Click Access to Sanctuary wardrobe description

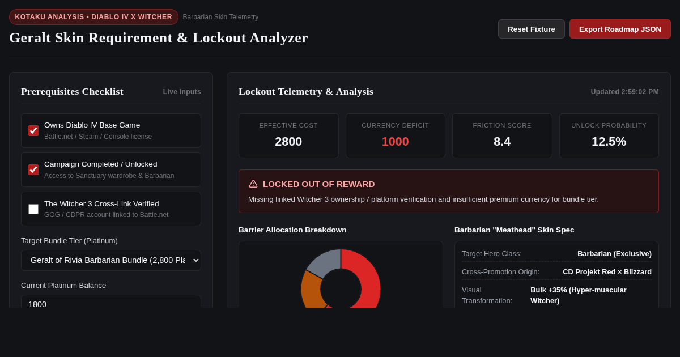click(109, 176)
